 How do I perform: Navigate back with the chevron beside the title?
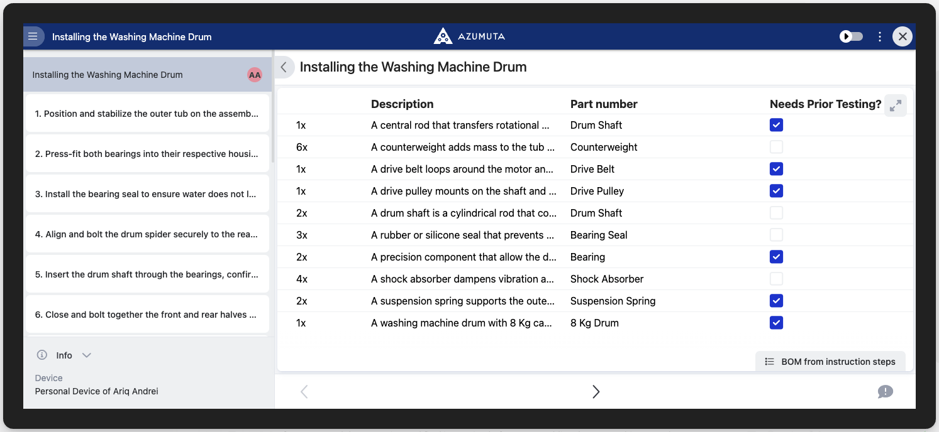coord(284,67)
